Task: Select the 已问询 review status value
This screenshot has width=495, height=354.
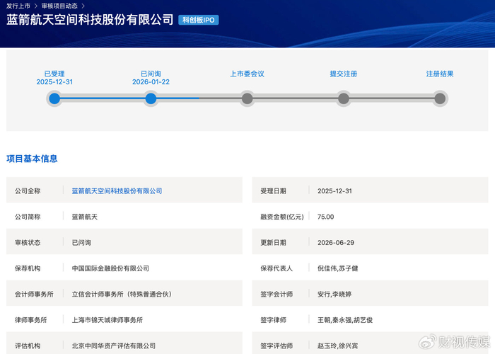Action: click(81, 242)
